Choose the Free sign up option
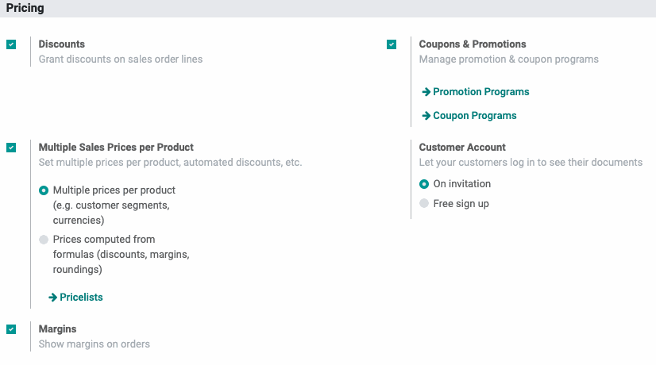This screenshot has width=656, height=365. pyautogui.click(x=424, y=204)
